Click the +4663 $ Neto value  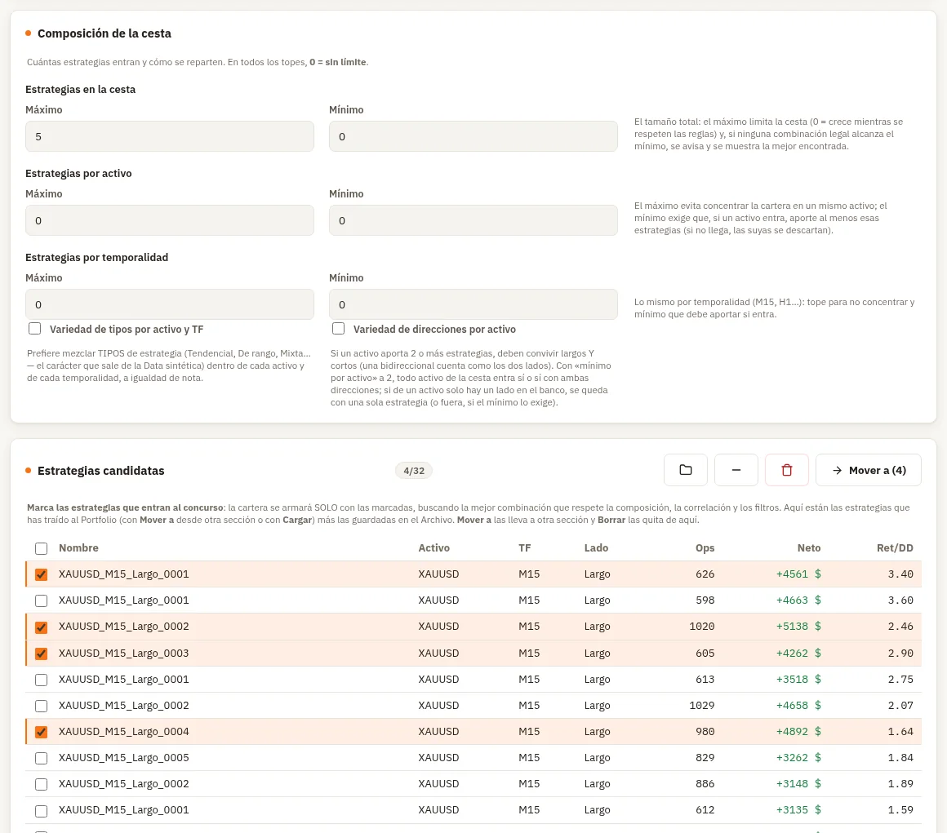(x=798, y=600)
